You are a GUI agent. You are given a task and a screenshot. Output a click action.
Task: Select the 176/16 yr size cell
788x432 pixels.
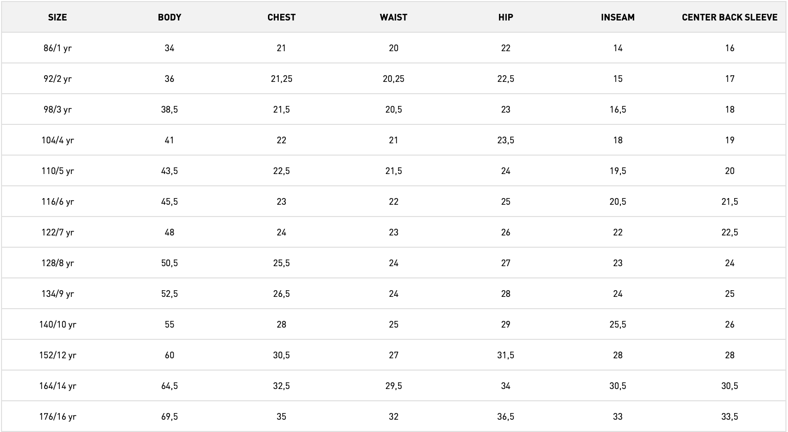(57, 417)
